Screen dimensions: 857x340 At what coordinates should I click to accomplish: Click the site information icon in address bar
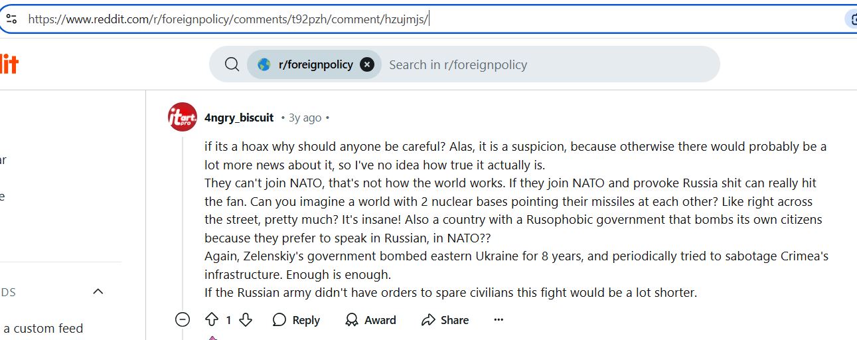[x=11, y=19]
